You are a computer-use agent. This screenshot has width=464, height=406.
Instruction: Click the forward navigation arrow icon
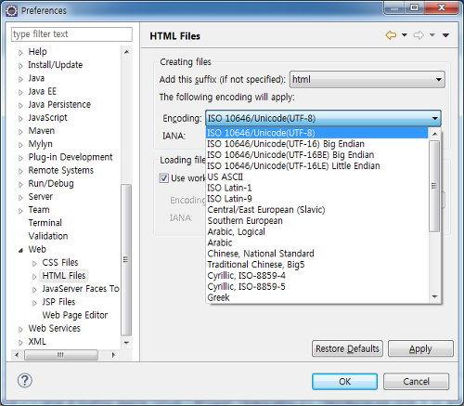[x=419, y=35]
